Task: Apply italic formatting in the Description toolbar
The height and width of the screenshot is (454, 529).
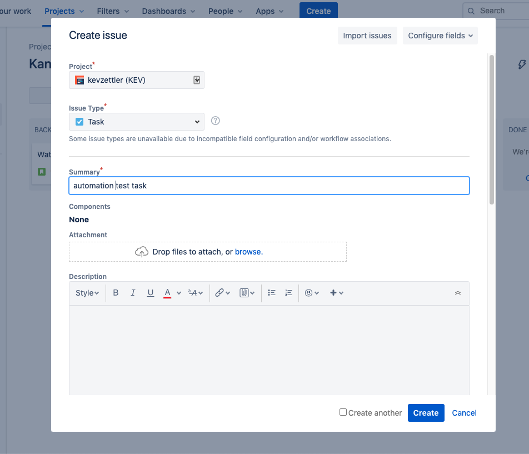Action: click(x=133, y=292)
